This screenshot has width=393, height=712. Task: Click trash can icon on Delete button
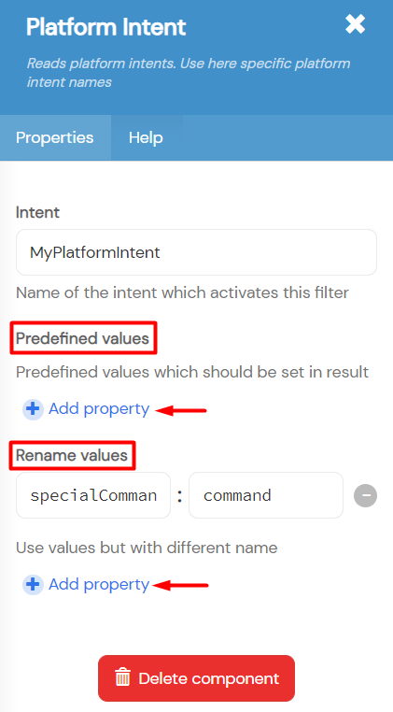click(122, 678)
